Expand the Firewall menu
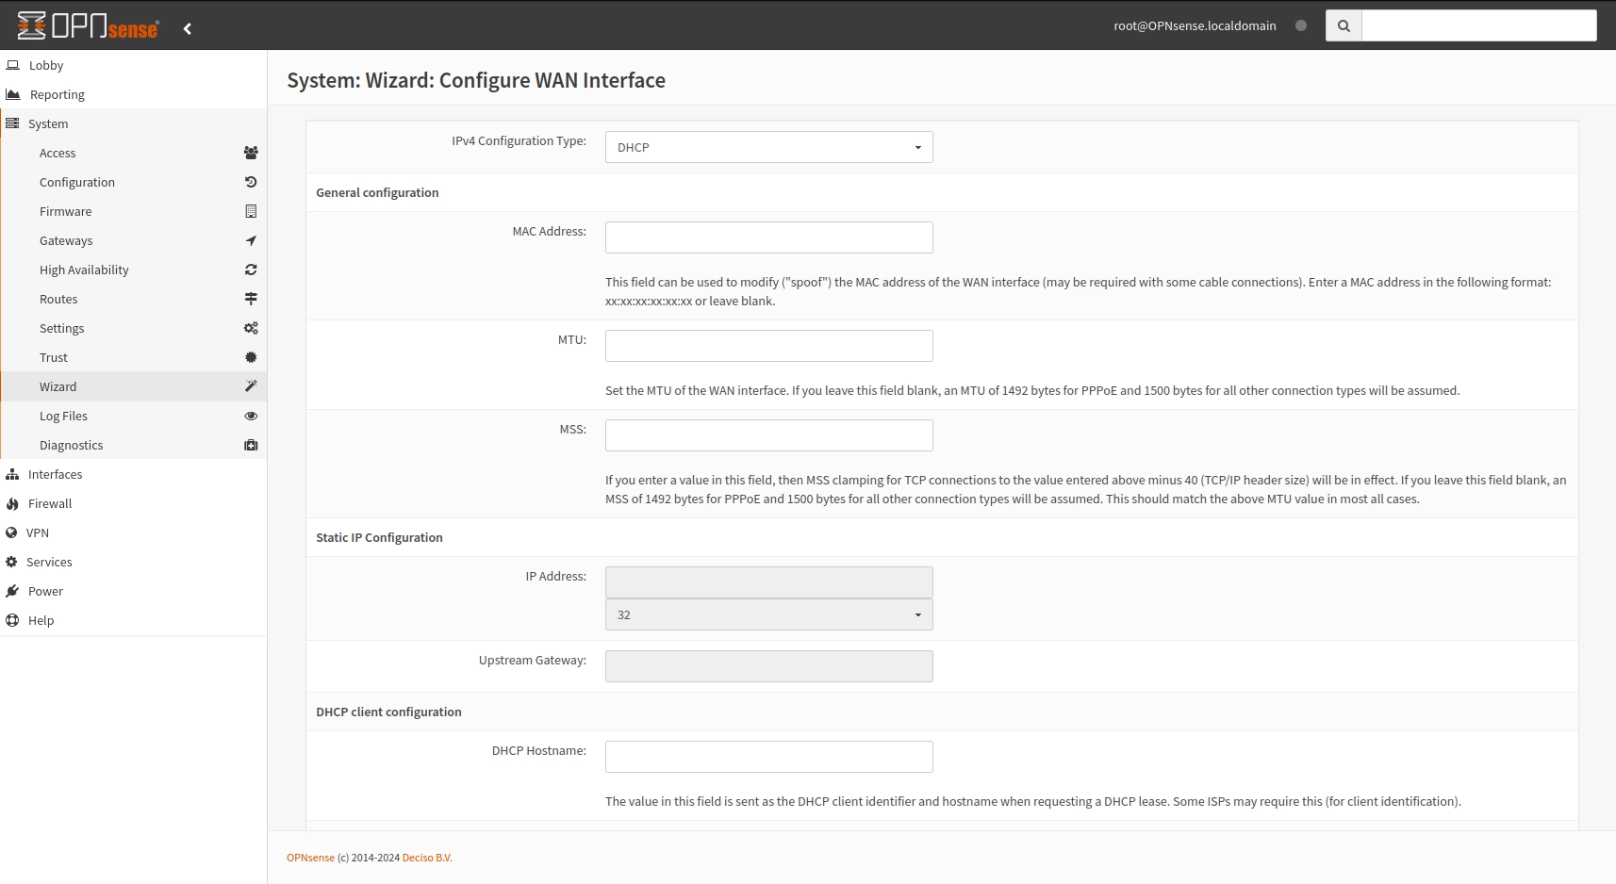This screenshot has width=1616, height=884. click(133, 503)
